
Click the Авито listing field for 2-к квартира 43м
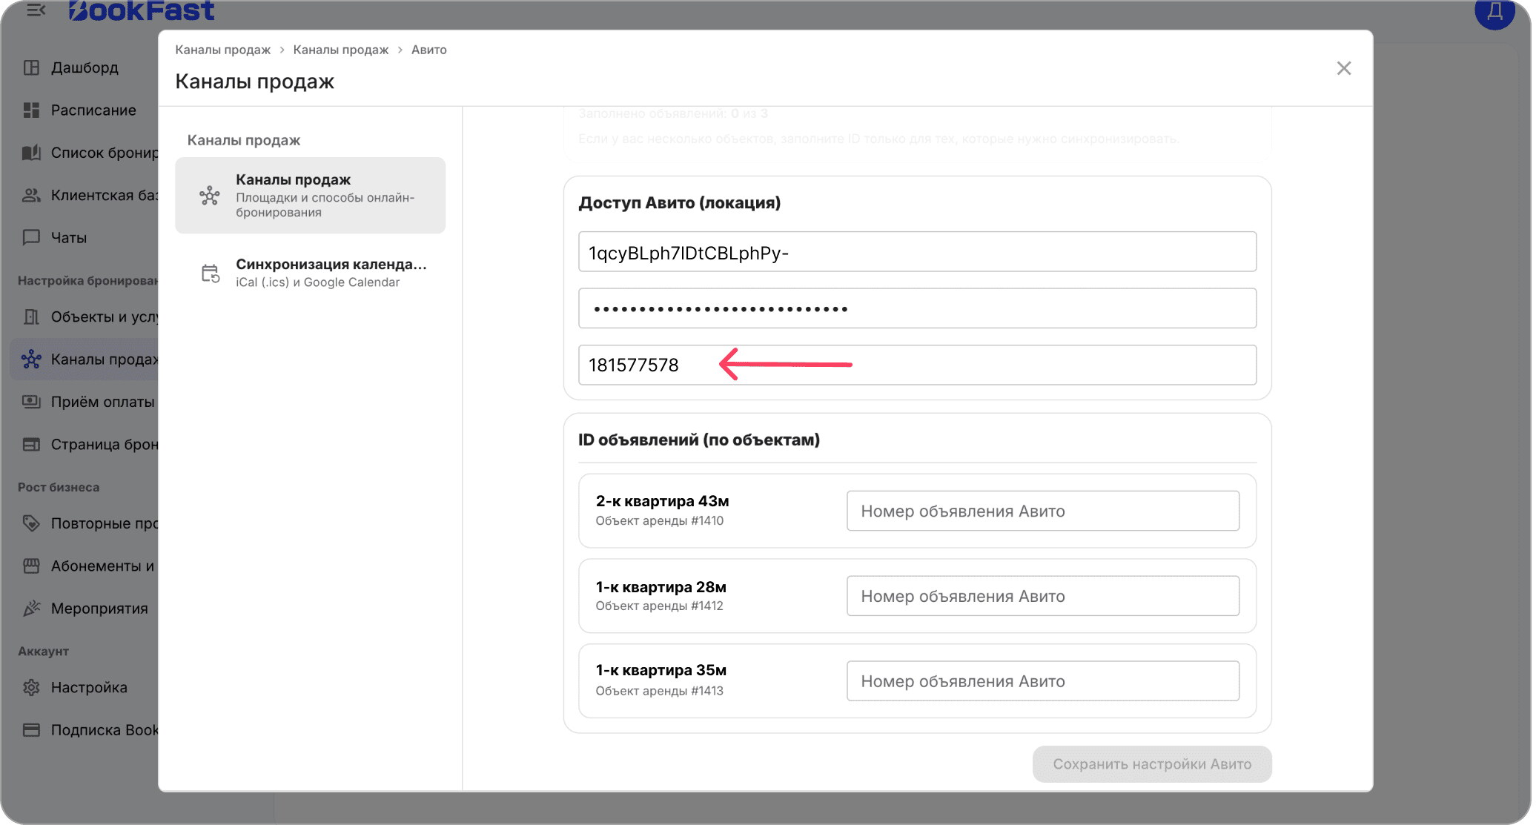point(1043,511)
